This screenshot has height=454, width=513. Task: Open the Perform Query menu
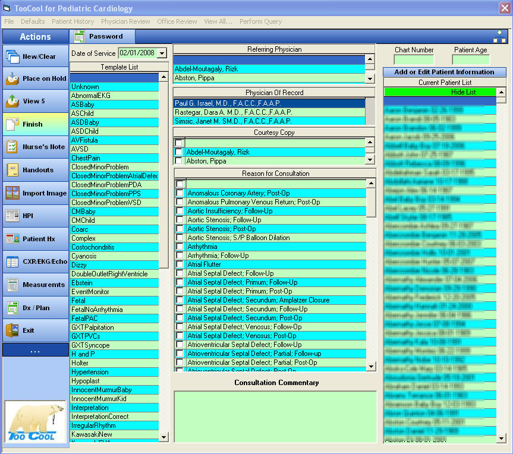click(261, 21)
